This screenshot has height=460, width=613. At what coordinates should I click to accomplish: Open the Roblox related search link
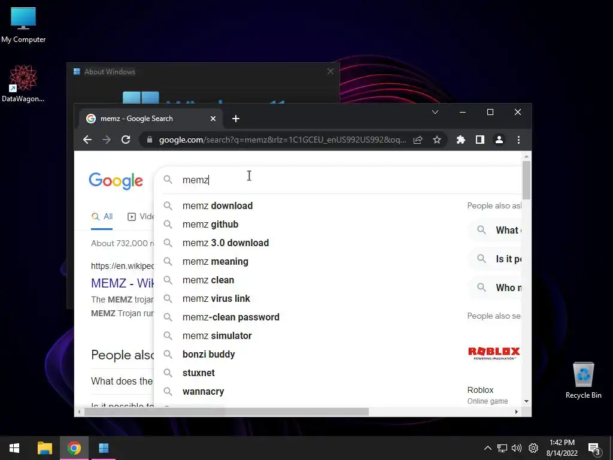point(480,390)
